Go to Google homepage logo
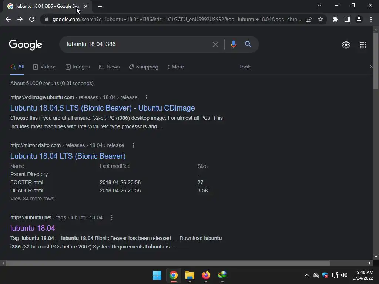Screen dimensions: 379x284 [26, 45]
